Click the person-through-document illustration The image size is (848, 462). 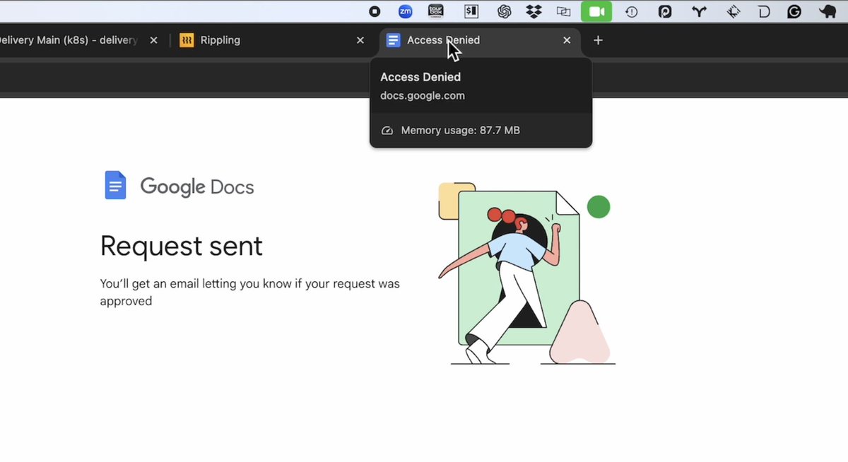pyautogui.click(x=526, y=274)
